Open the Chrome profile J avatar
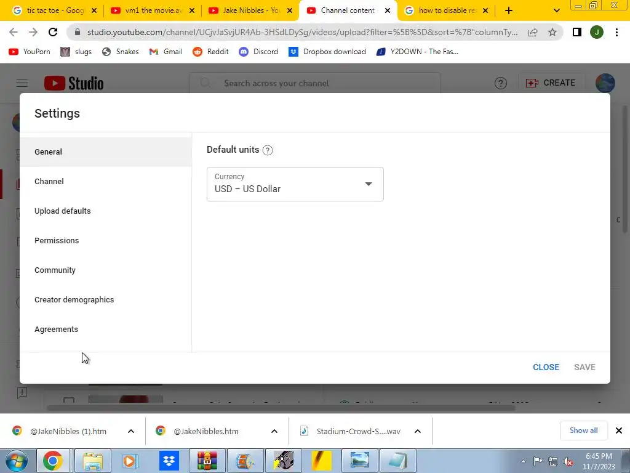The image size is (630, 473). coord(597,32)
